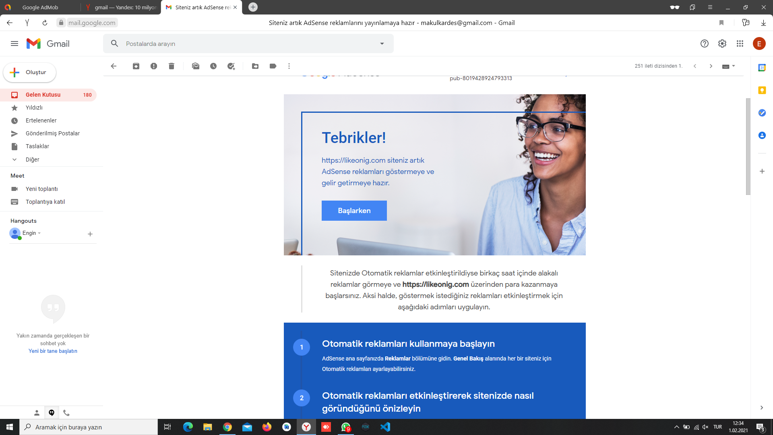Mark email as unread
Viewport: 773px width, 435px height.
click(x=196, y=66)
